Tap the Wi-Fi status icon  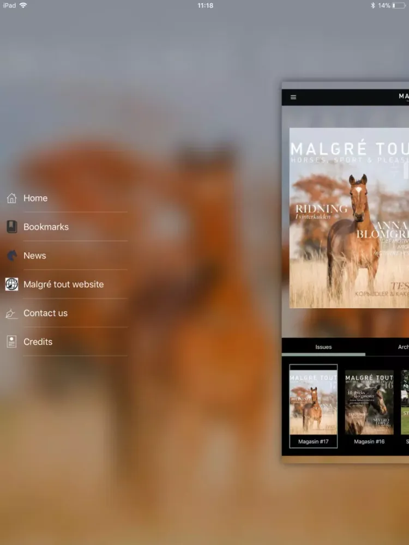pyautogui.click(x=23, y=5)
